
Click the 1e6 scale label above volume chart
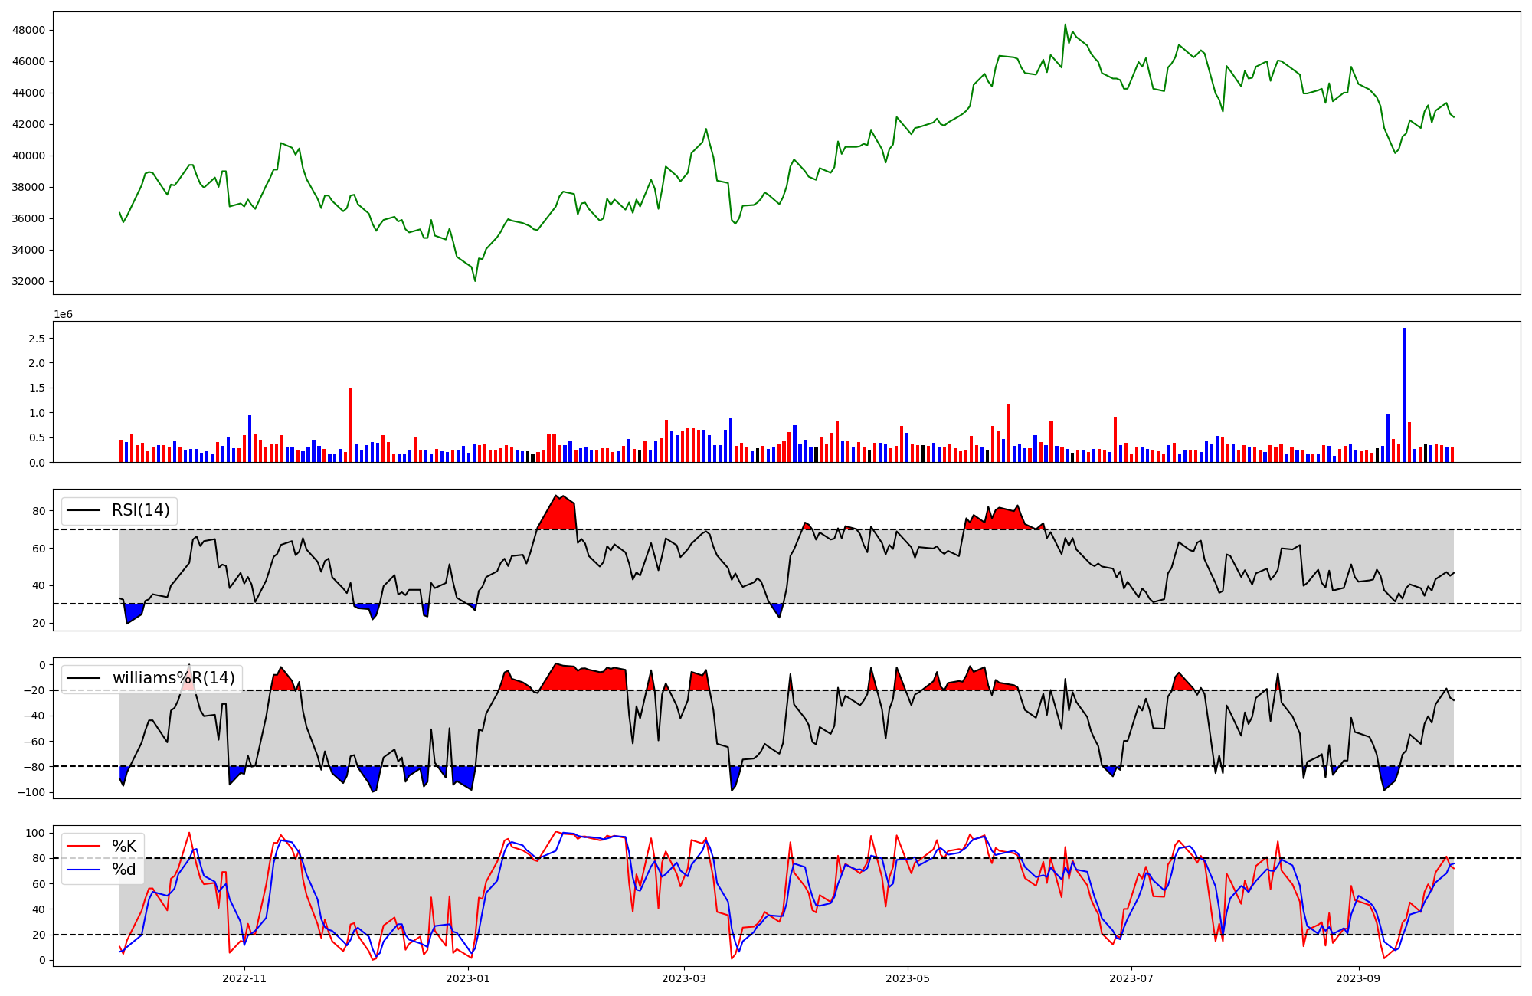coord(63,315)
